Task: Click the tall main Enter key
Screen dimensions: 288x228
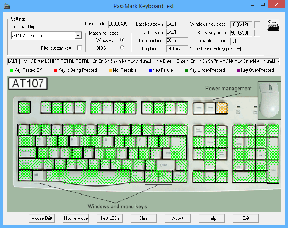Action: 179,148
